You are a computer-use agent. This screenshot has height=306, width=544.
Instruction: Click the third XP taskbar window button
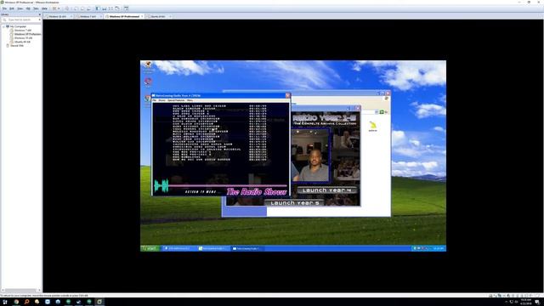pos(247,248)
